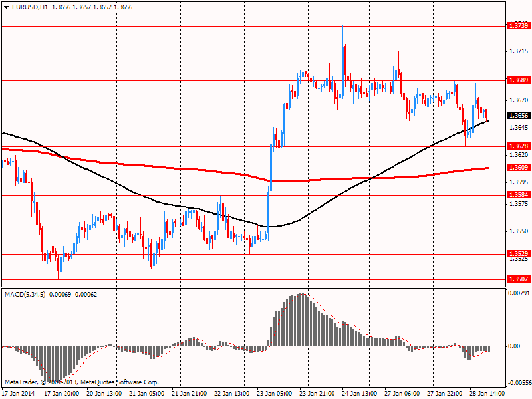Click the 20 Jan 13:00 time label
This screenshot has width=532, height=399.
point(104,394)
